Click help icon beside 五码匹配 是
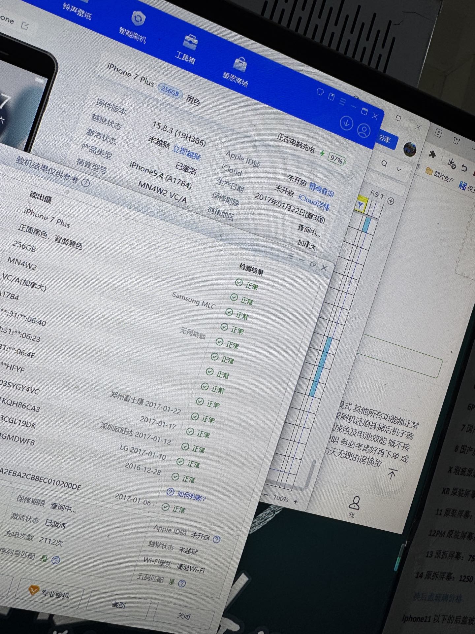The image size is (475, 634). pos(182,583)
